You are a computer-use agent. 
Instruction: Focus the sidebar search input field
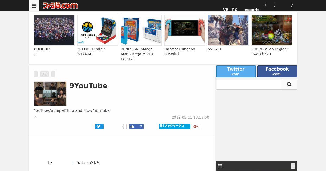coord(249,84)
